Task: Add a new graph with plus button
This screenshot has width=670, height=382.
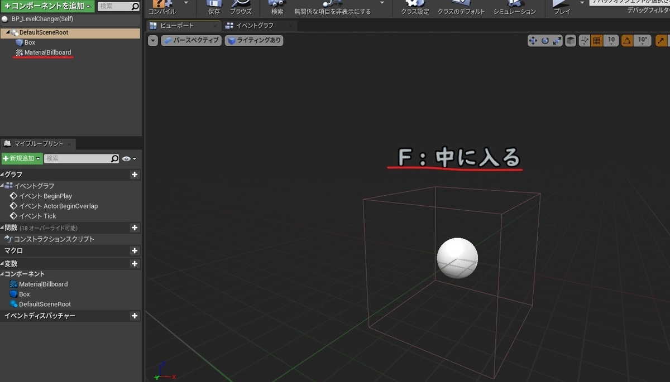Action: coord(134,175)
